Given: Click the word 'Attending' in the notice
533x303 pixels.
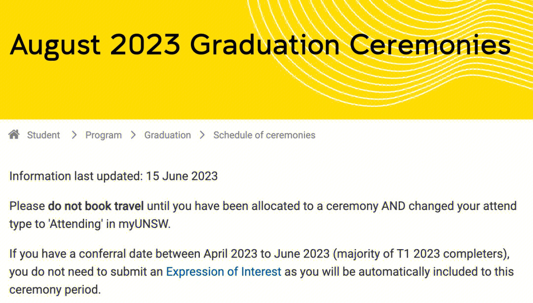Looking at the screenshot, I should (76, 224).
